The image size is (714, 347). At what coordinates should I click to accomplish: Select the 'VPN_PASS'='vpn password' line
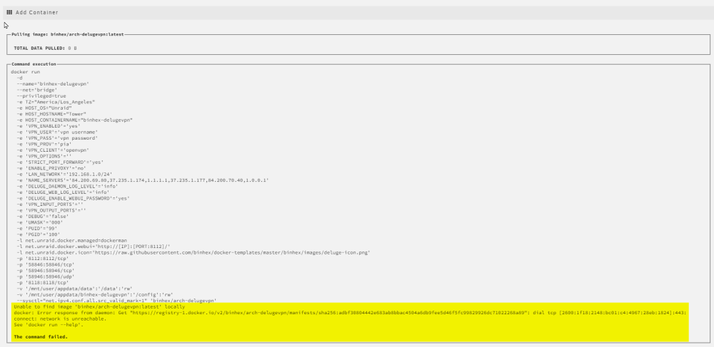pos(57,138)
